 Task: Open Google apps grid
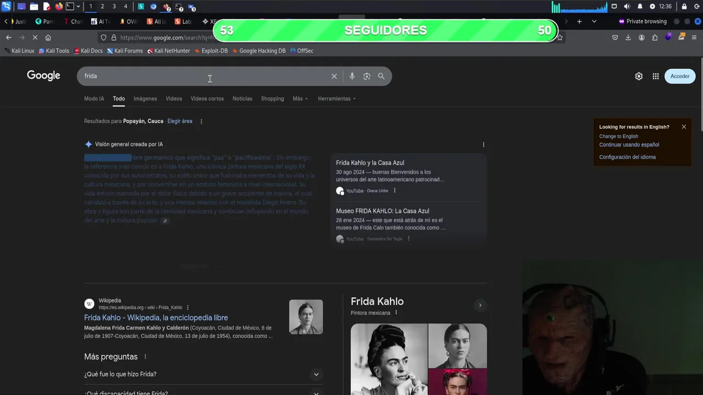coord(656,76)
